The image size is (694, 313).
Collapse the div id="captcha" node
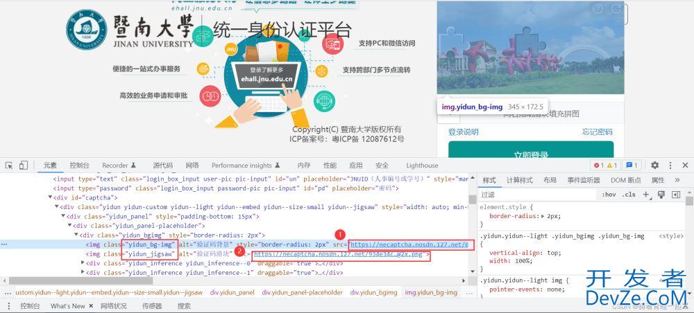(x=50, y=197)
